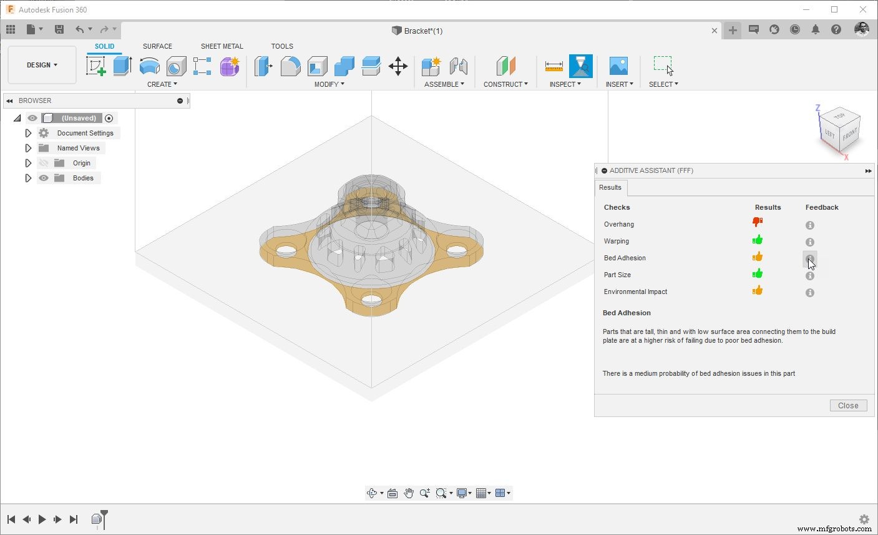Click the Joint tool in Assemble group
The height and width of the screenshot is (535, 878).
click(x=460, y=66)
